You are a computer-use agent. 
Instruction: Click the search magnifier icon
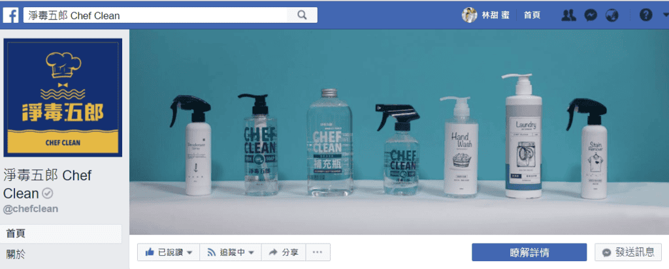301,15
